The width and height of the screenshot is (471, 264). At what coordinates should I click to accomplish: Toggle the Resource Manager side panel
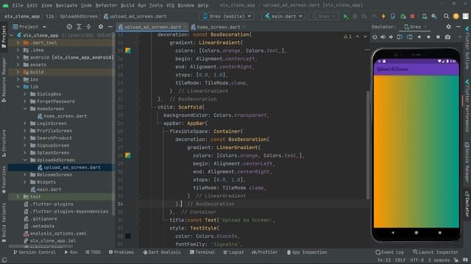pos(4,80)
